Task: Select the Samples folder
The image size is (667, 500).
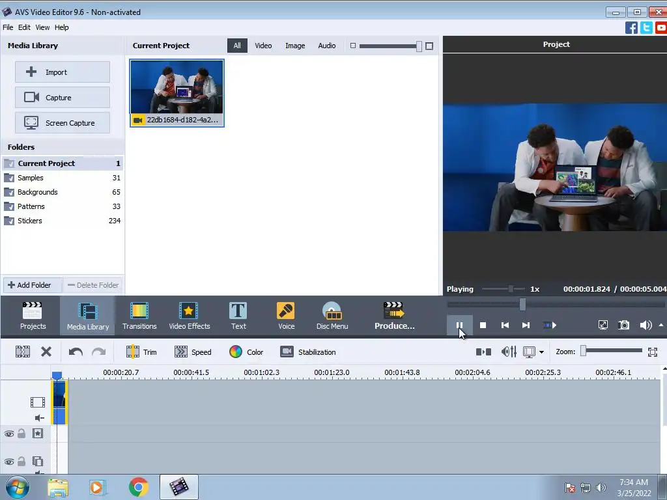Action: coord(63,178)
